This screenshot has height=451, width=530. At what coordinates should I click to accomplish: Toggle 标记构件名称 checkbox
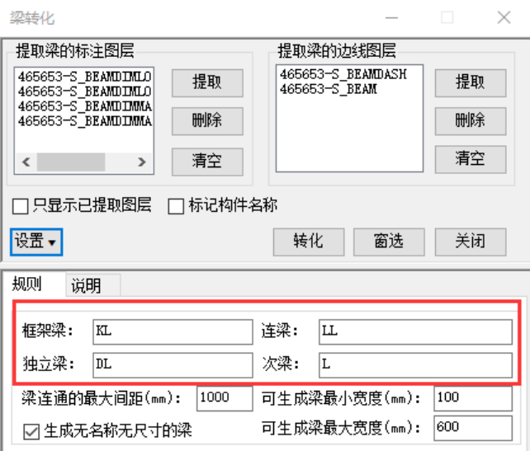tap(175, 206)
